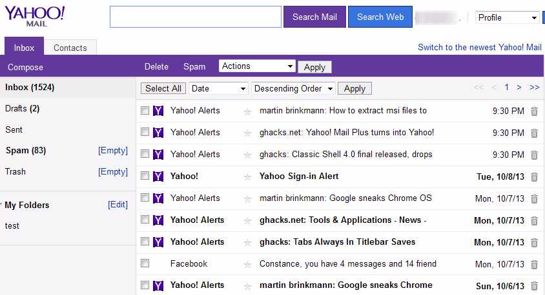The image size is (545, 295).
Task: Click the search input field
Action: (196, 17)
